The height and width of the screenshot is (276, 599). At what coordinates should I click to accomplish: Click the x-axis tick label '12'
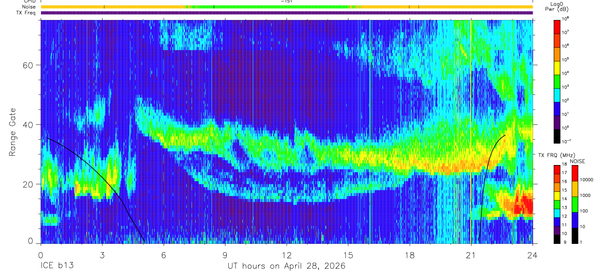pos(286,255)
